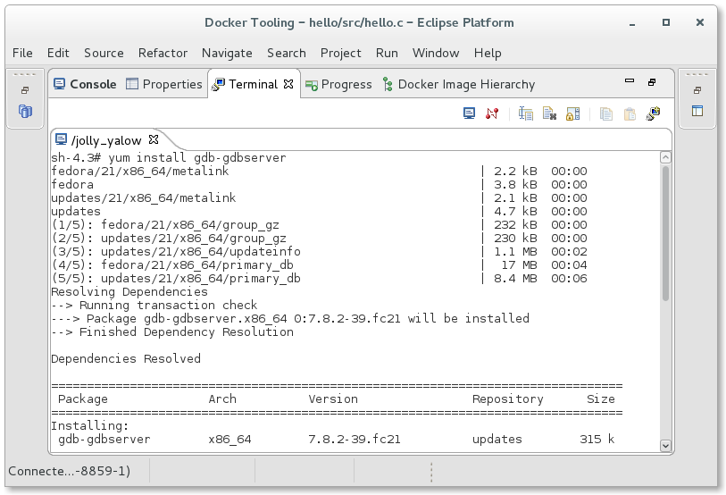Switch to the Console tab
Image resolution: width=726 pixels, height=495 pixels.
(x=85, y=84)
